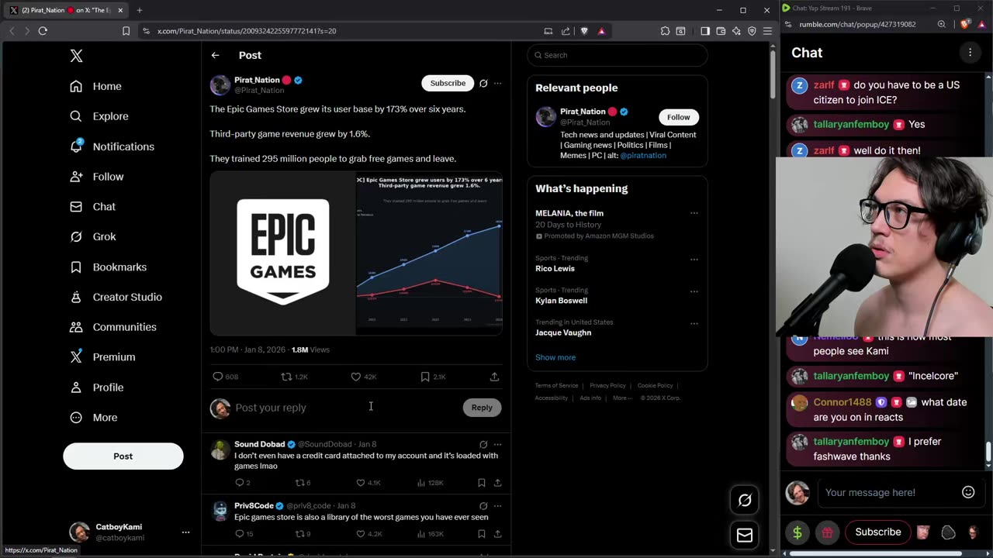Open options on PrivSCode reply
Viewport: 993px width, 558px height.
498,506
